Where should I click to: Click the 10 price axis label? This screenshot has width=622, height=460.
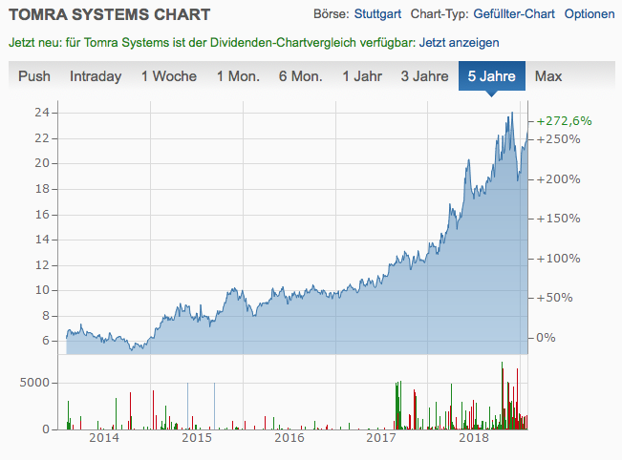click(x=42, y=290)
